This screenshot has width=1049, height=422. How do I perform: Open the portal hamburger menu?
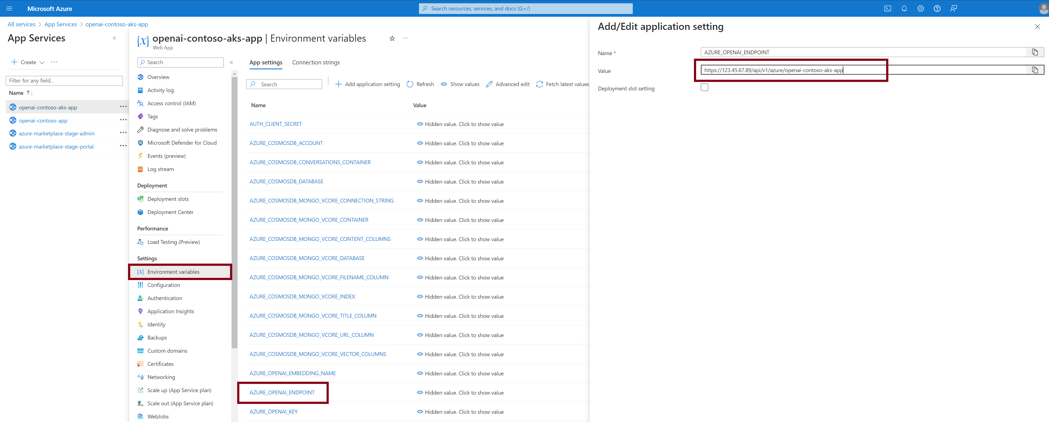tap(9, 8)
